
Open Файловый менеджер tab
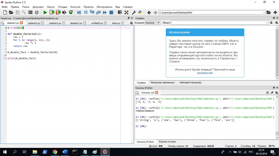pyautogui.click(x=190, y=82)
